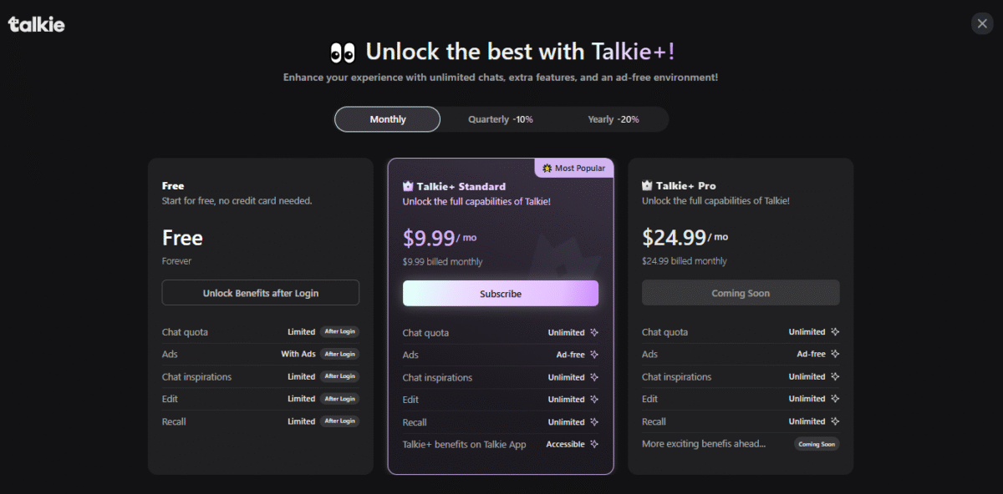Click Coming Soon badge in Pro benefits
The width and height of the screenshot is (1003, 494).
[x=816, y=444]
